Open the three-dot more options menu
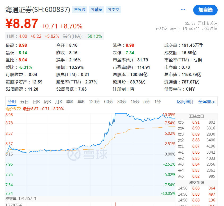Image resolution: width=224 pixels, height=206 pixels. 183,10
